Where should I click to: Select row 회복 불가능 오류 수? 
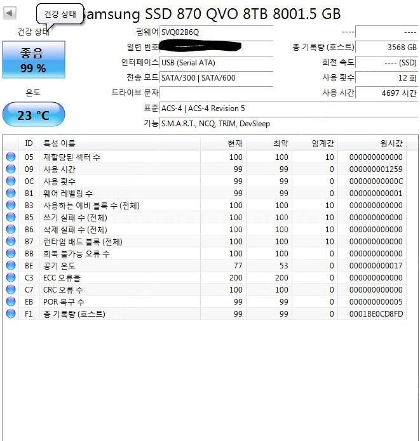pos(206,254)
